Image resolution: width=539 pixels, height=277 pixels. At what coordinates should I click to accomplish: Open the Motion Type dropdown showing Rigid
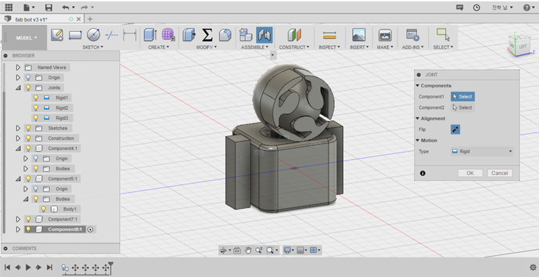[x=481, y=151]
